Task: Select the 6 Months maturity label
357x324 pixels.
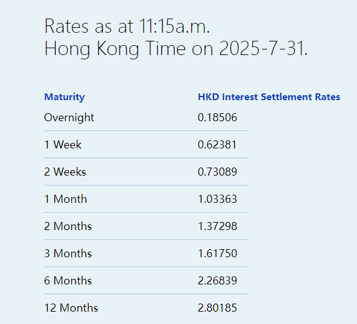Action: pos(68,281)
